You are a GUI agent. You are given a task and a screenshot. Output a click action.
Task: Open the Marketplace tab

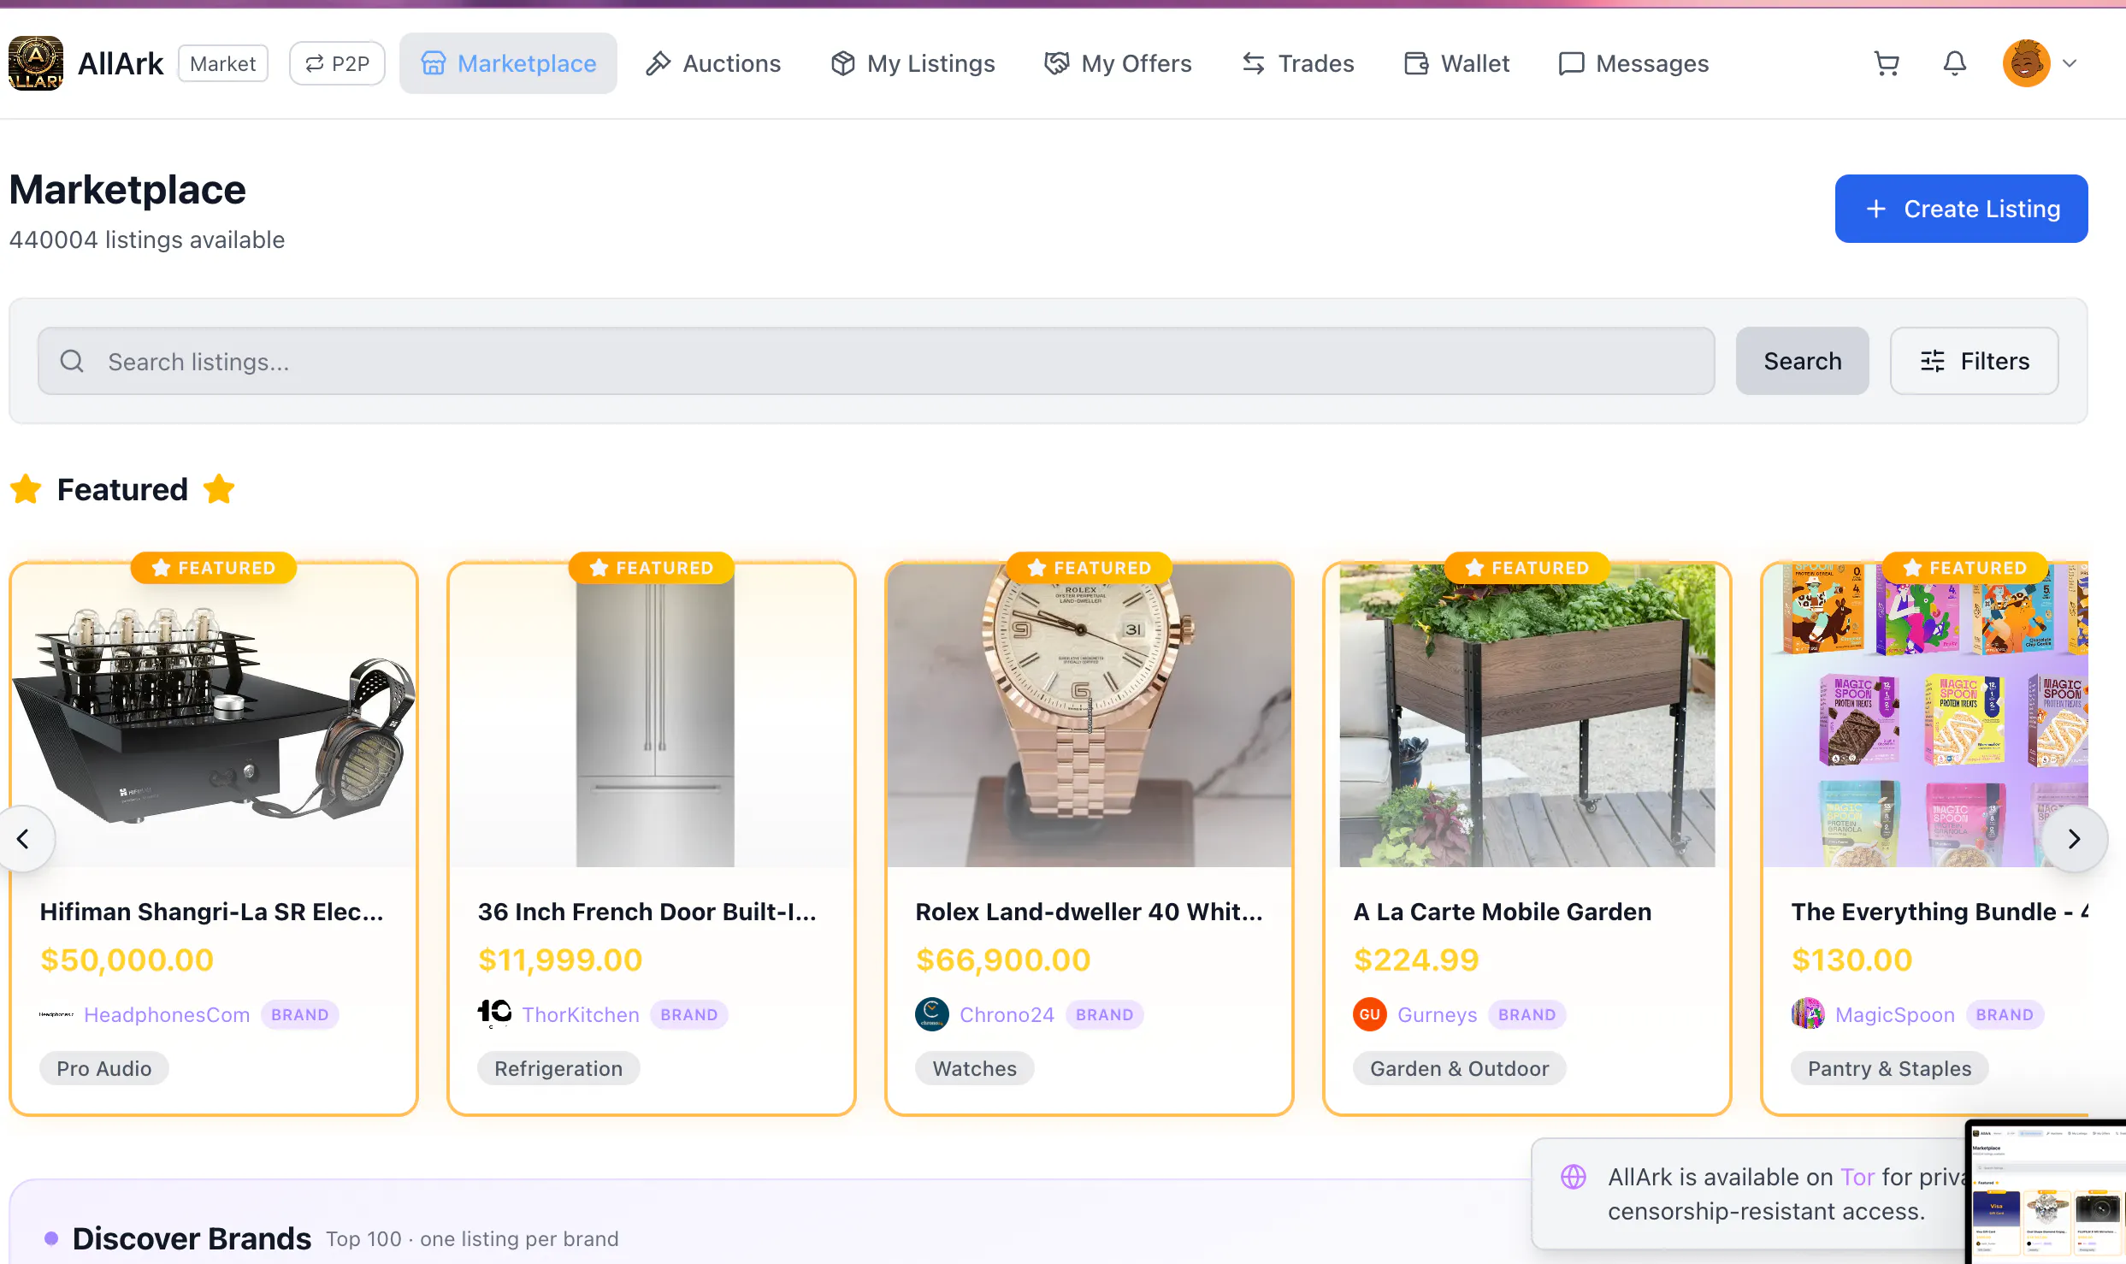click(x=508, y=63)
